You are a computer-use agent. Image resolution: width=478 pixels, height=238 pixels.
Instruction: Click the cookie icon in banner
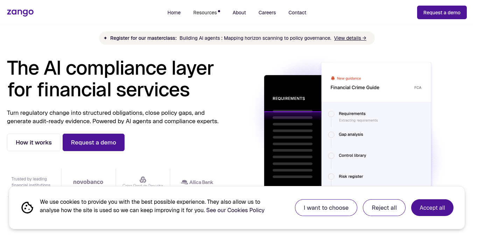pyautogui.click(x=27, y=208)
